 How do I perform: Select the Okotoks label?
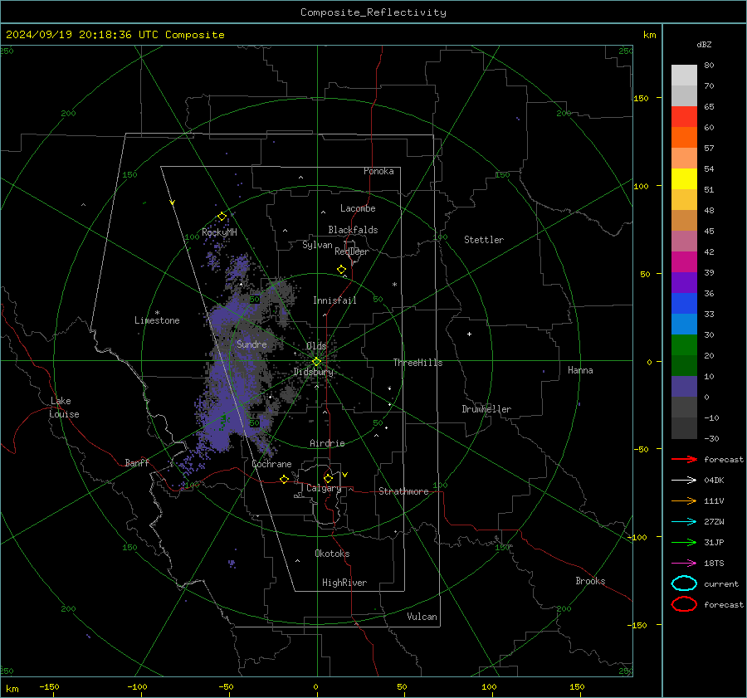pyautogui.click(x=332, y=554)
